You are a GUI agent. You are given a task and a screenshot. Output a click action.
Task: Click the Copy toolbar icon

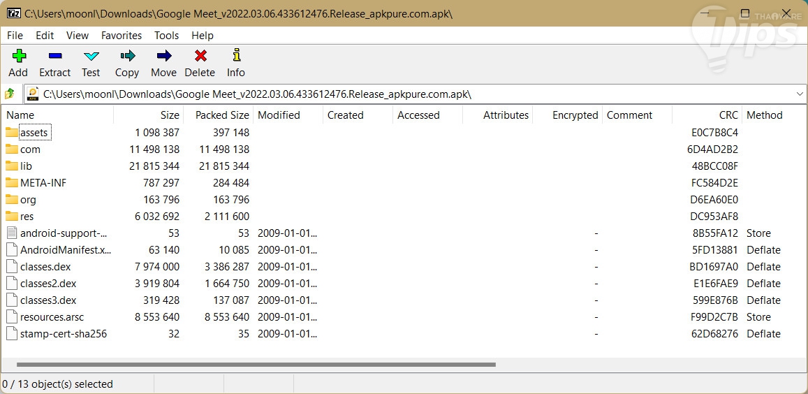pos(127,56)
